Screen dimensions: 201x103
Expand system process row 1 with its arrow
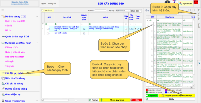147,25
